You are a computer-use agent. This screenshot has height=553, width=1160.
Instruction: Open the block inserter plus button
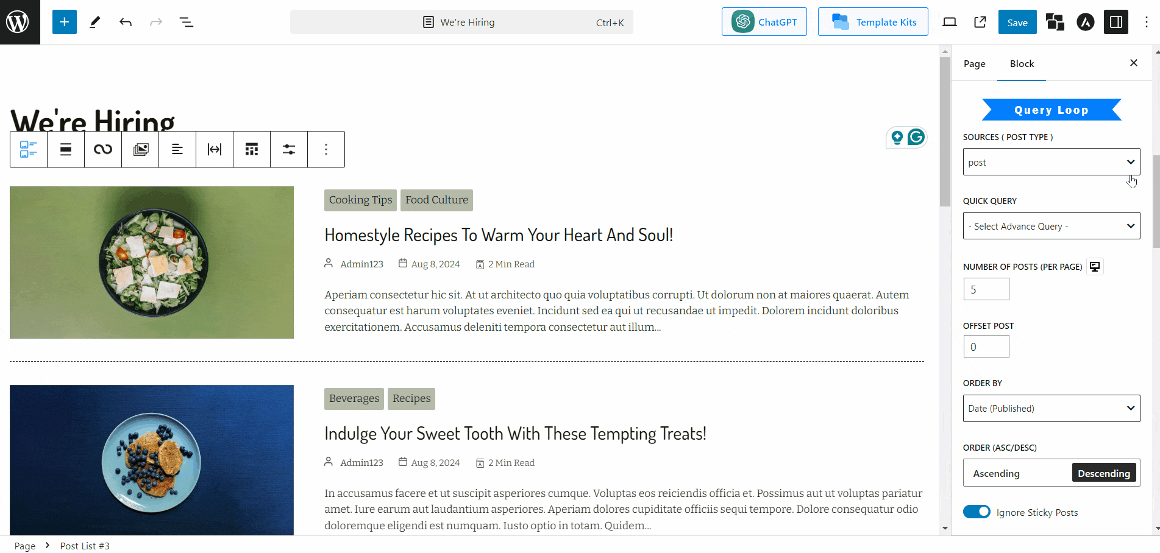click(x=64, y=22)
